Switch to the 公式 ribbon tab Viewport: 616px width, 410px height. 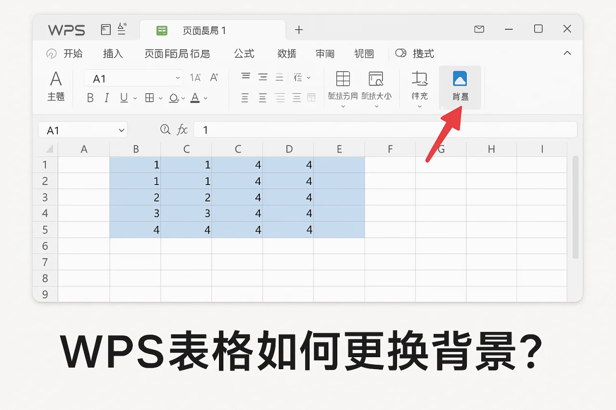point(244,54)
